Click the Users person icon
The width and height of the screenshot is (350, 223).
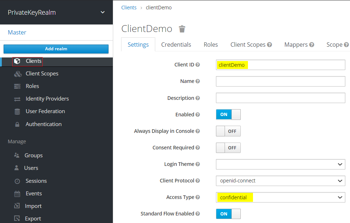[x=17, y=168]
